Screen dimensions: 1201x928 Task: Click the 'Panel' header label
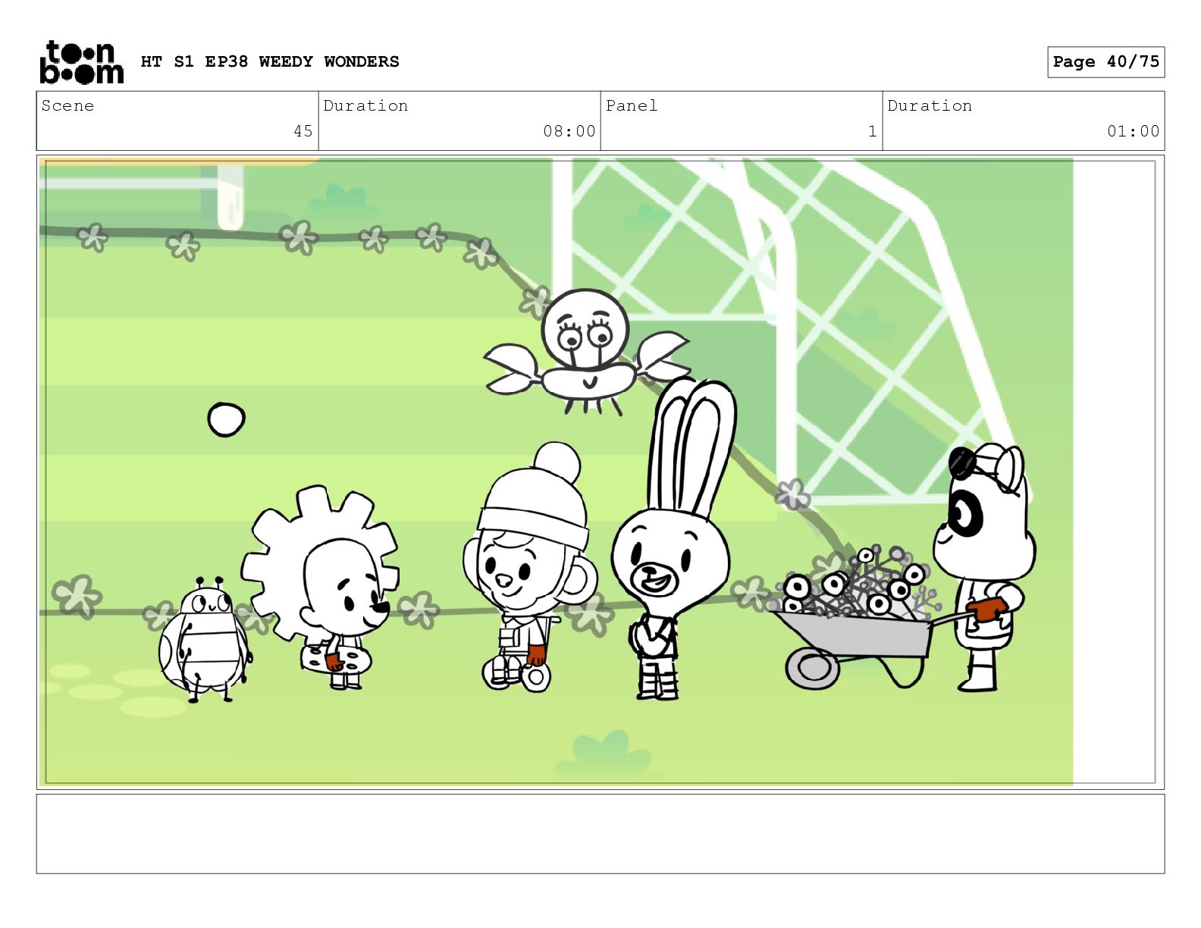coord(632,105)
